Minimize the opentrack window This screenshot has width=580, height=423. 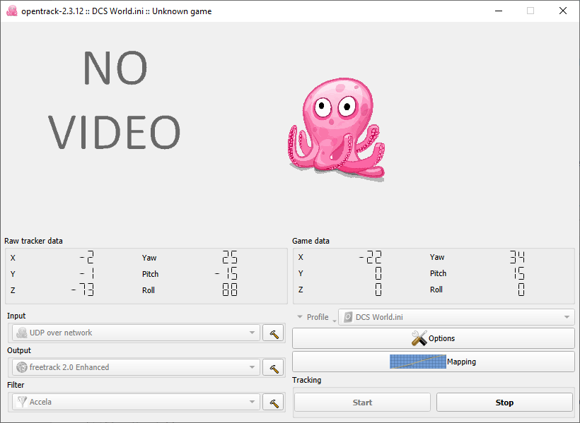coord(498,11)
